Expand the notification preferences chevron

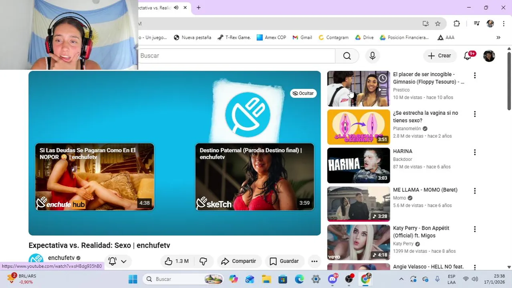[x=124, y=261]
